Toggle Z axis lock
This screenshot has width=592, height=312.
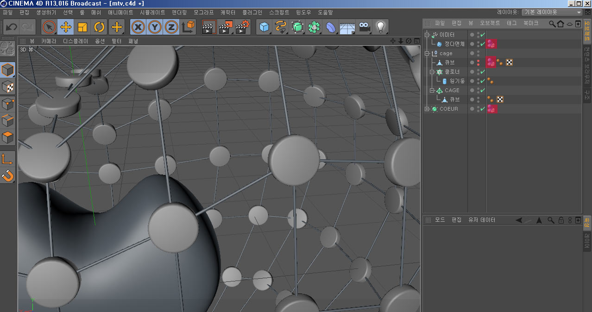coord(171,27)
